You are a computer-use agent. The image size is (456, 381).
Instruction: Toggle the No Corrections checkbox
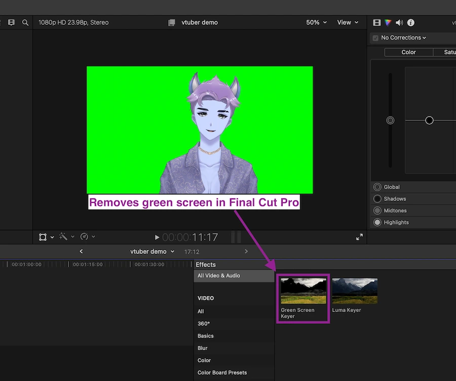(375, 38)
